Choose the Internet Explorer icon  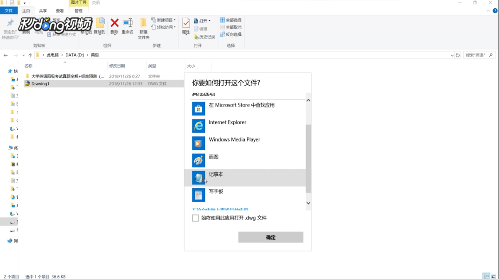[198, 126]
